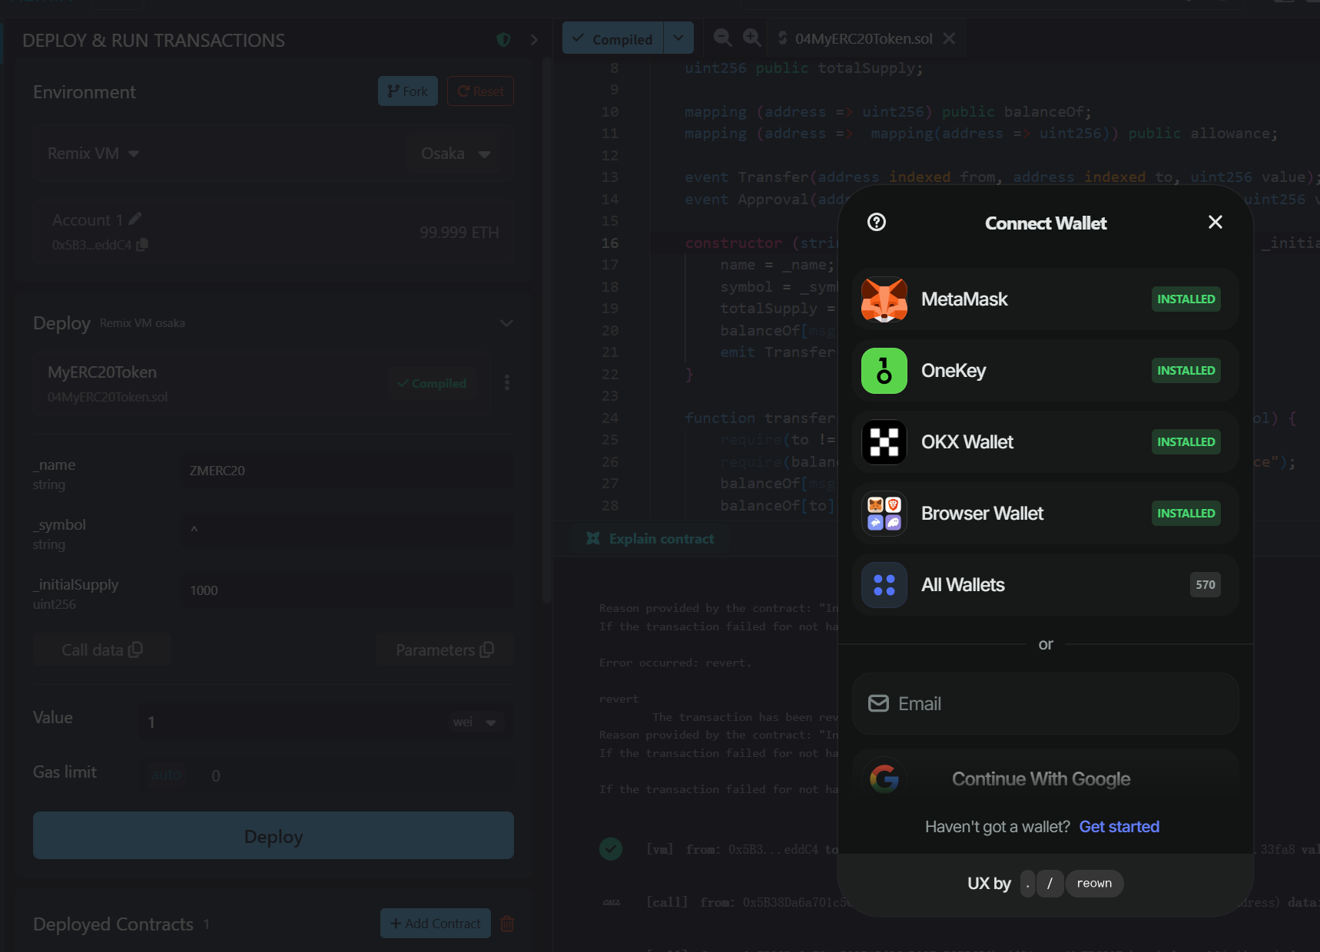Reset the environment

pos(480,91)
